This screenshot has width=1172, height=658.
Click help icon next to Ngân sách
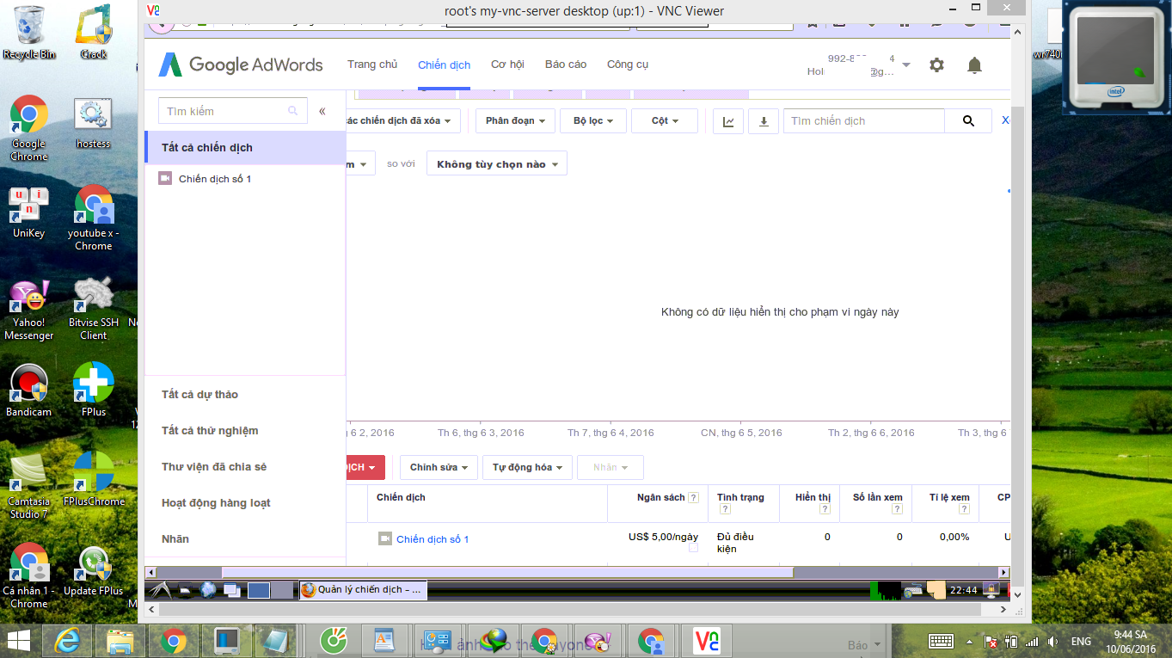pyautogui.click(x=693, y=498)
